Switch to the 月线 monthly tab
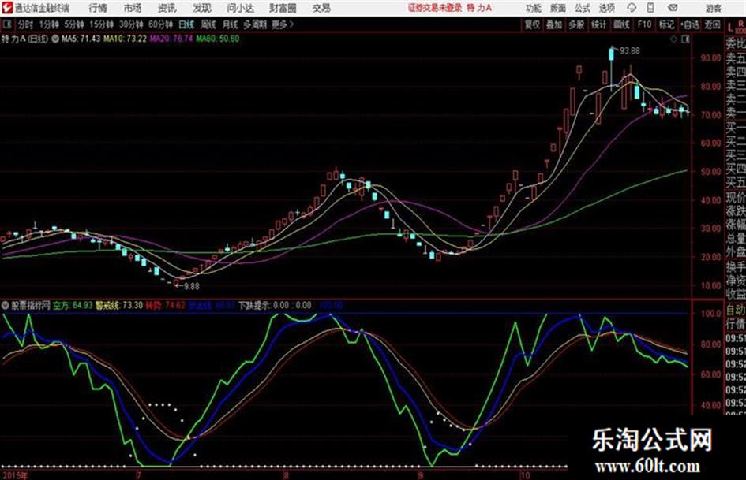Screen dimensions: 746x480 [x=231, y=24]
